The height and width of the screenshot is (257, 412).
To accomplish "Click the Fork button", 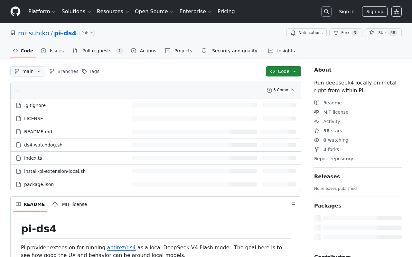I will click(346, 33).
